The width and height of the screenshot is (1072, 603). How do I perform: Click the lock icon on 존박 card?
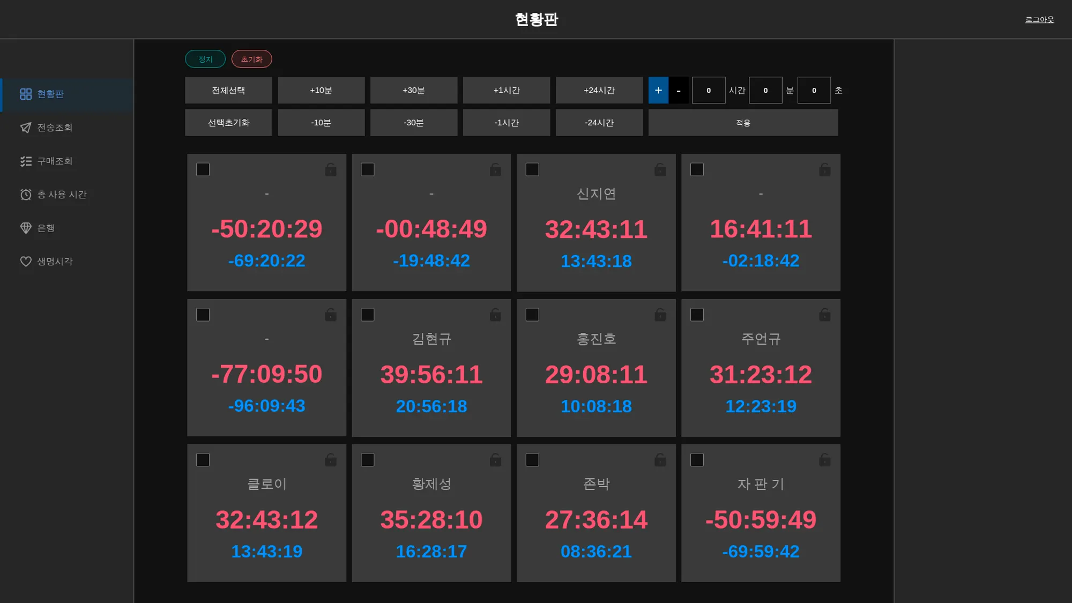coord(660,460)
